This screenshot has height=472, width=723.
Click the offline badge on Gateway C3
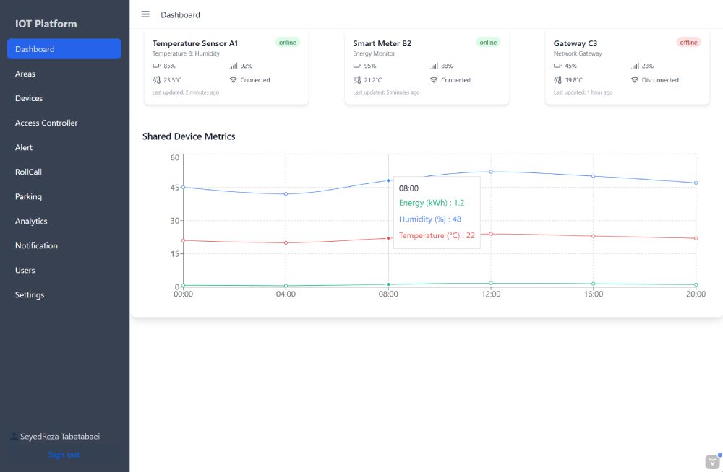pyautogui.click(x=688, y=43)
